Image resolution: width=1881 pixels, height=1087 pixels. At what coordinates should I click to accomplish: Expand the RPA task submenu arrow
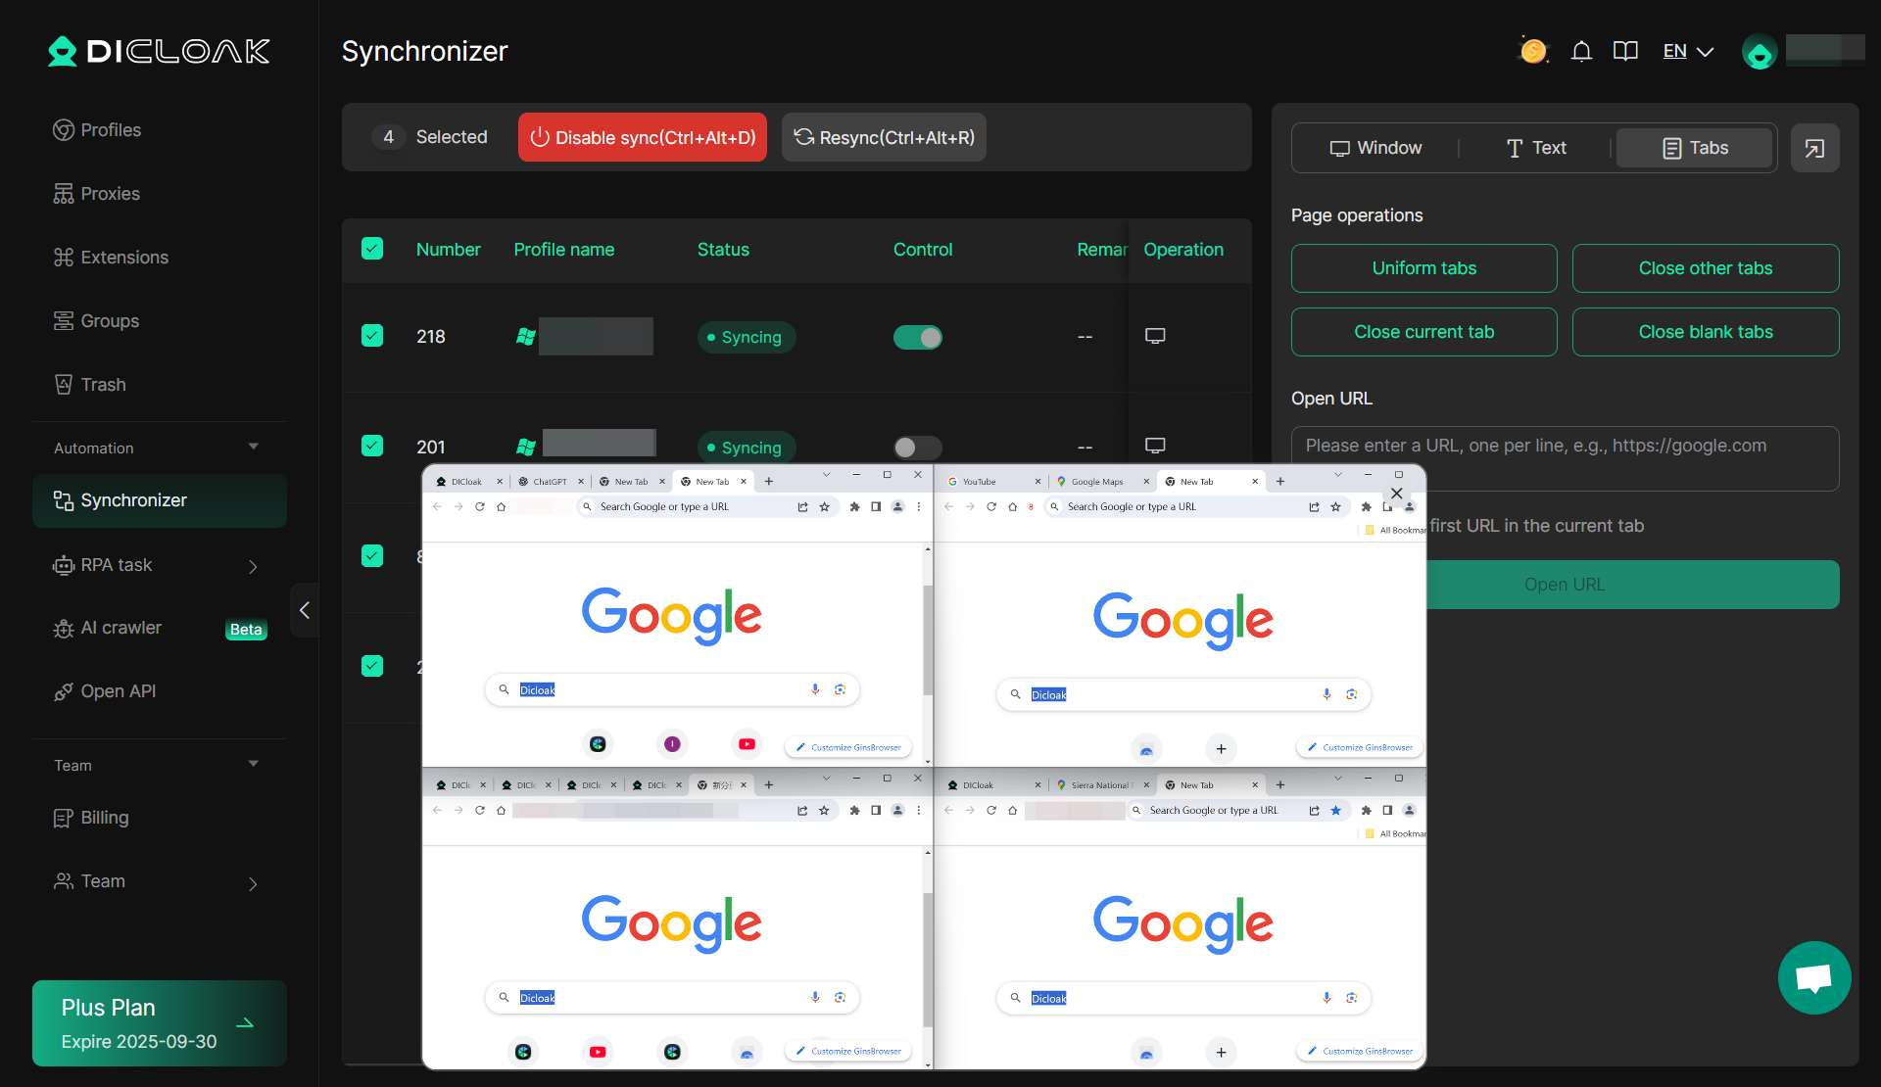253,566
